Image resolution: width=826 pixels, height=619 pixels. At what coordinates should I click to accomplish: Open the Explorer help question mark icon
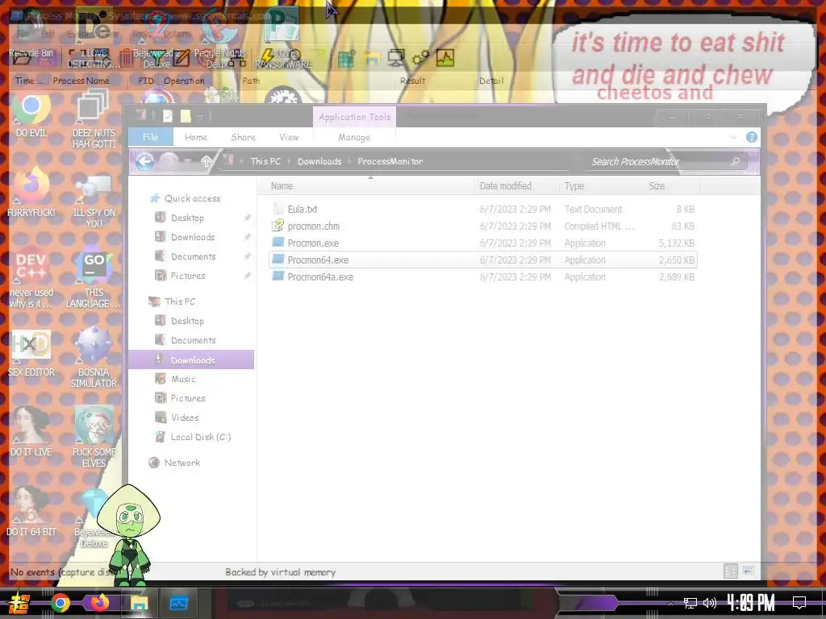752,137
